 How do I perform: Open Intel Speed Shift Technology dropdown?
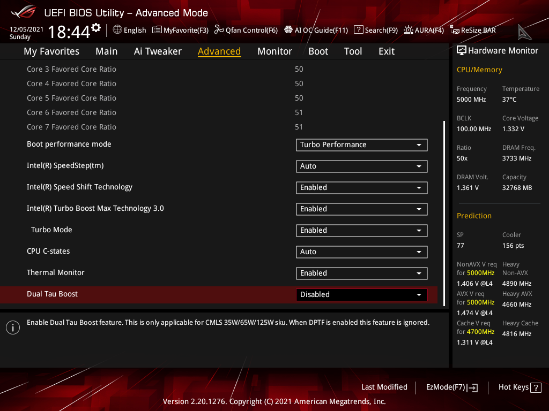[x=362, y=188]
